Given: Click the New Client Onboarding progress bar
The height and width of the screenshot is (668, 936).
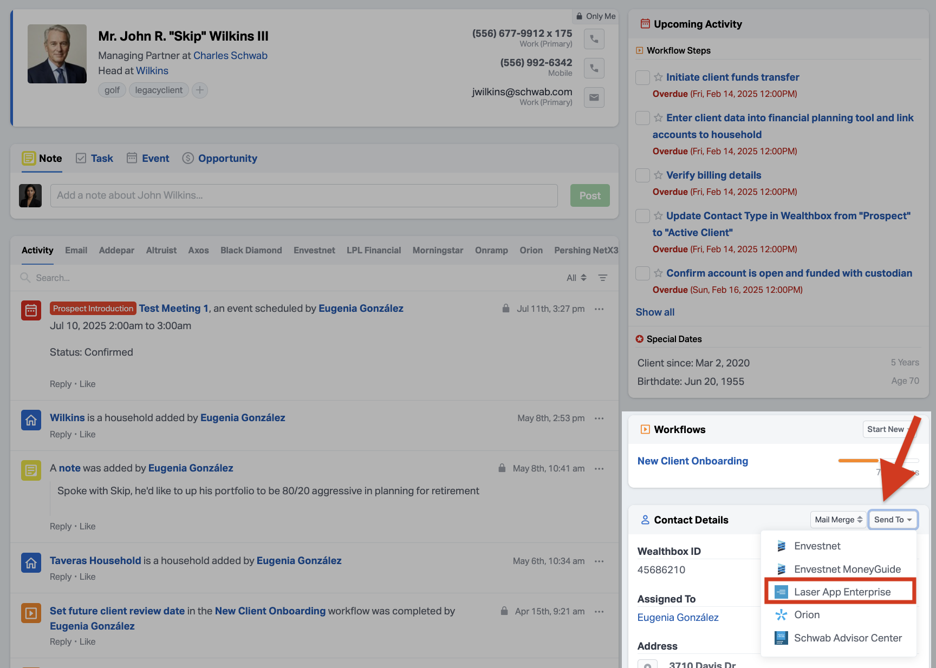Looking at the screenshot, I should pyautogui.click(x=877, y=461).
